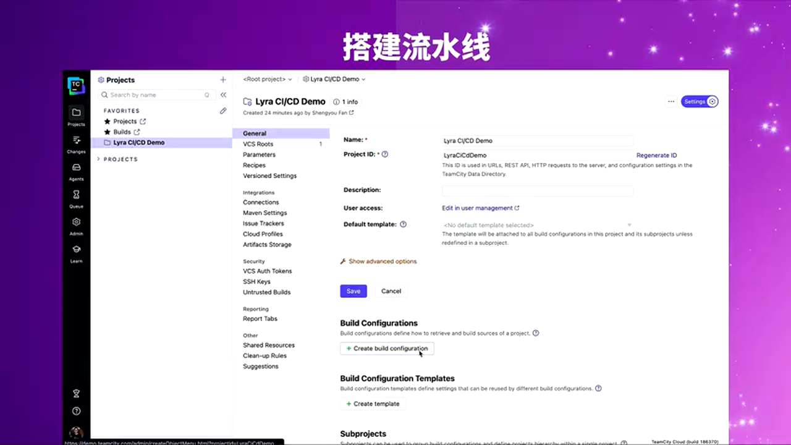This screenshot has height=445, width=791.
Task: Click the TeamCity logo at the top left
Action: [x=75, y=85]
